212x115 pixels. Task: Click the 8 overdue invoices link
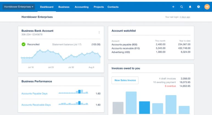170,86
